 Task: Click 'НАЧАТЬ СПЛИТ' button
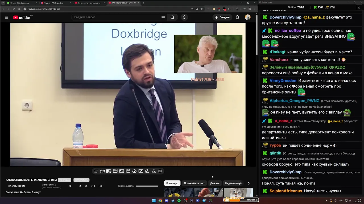(x=16, y=186)
